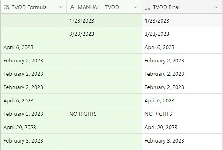This screenshot has height=150, width=223.
Task: Select the NO RIGHTS cell in TVOD Final
Action: click(182, 114)
